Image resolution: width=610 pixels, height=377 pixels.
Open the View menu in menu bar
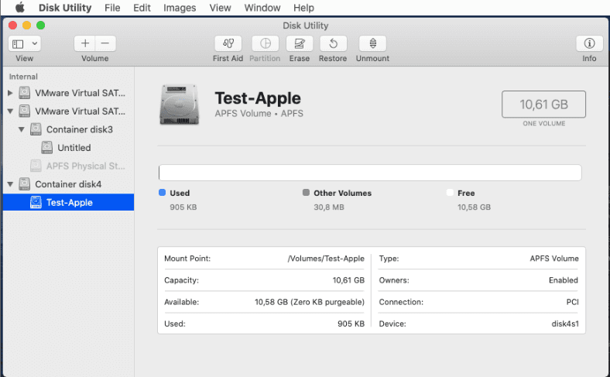pos(220,8)
